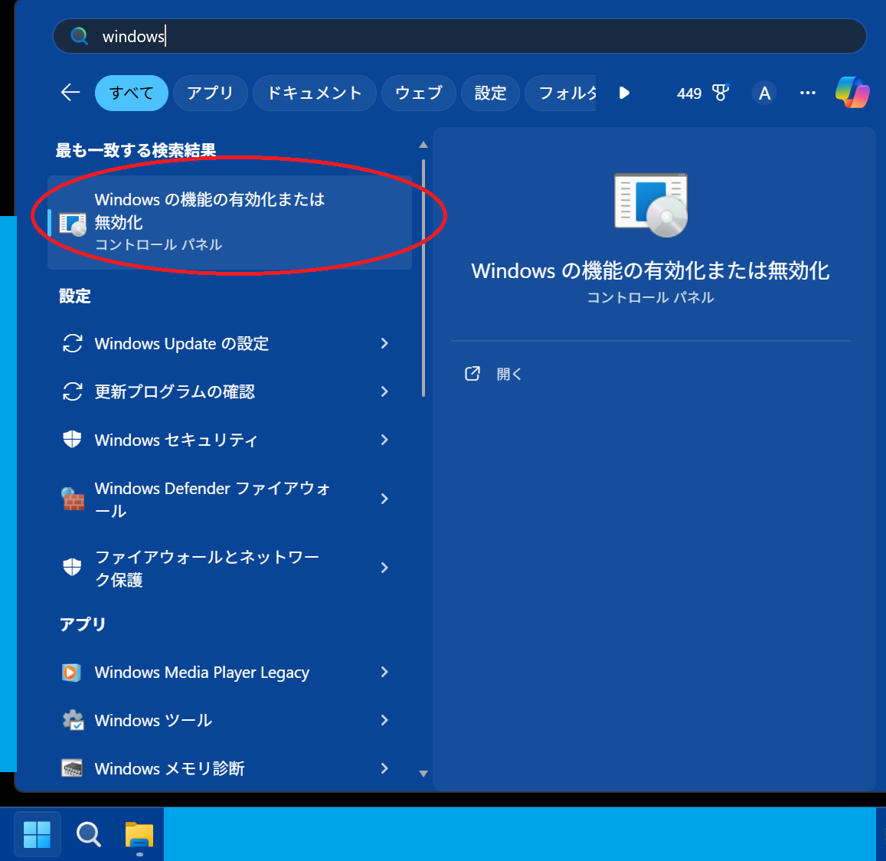Switch to the アプリ filter tab
This screenshot has height=861, width=886.
(x=210, y=93)
